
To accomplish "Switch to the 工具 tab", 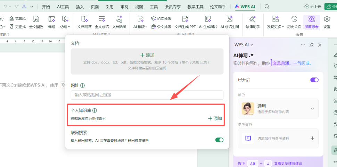I will coord(154,7).
